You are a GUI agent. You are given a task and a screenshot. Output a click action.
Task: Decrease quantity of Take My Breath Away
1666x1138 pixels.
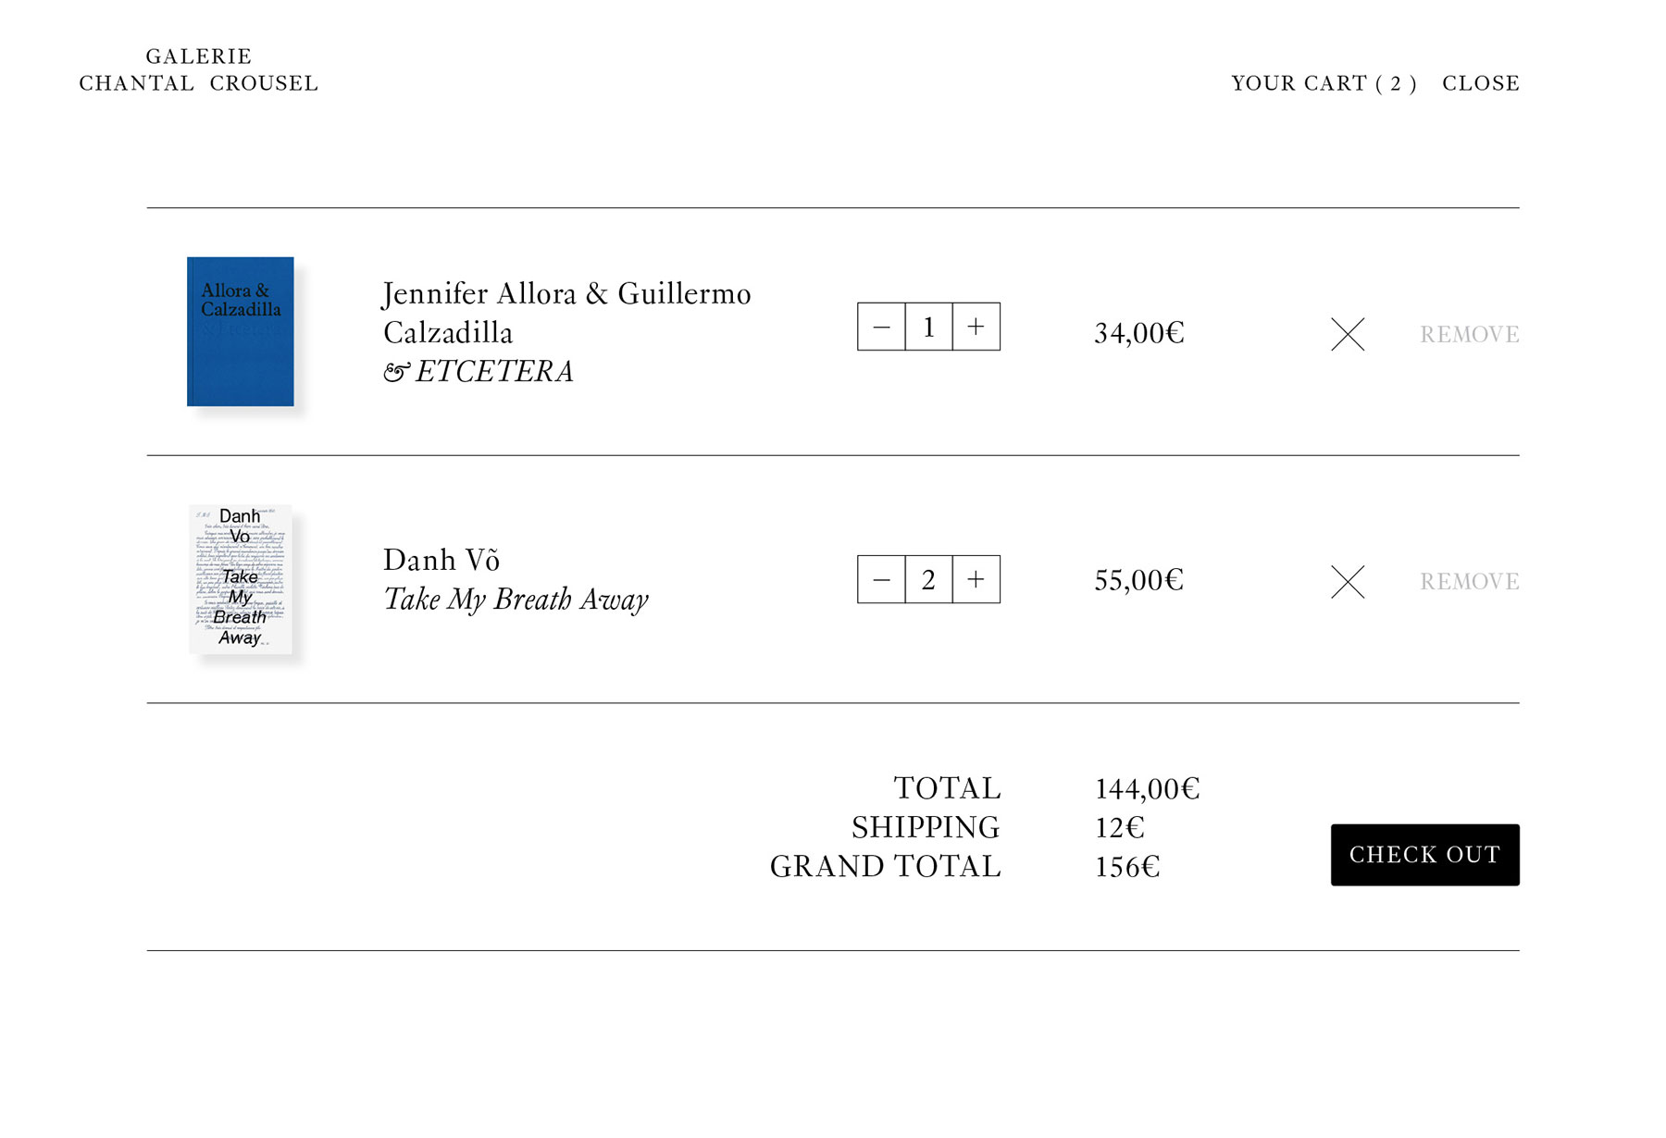881,580
